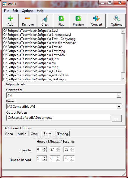Switch to the Video tab
Screen dimensions: 128x178
point(9,134)
